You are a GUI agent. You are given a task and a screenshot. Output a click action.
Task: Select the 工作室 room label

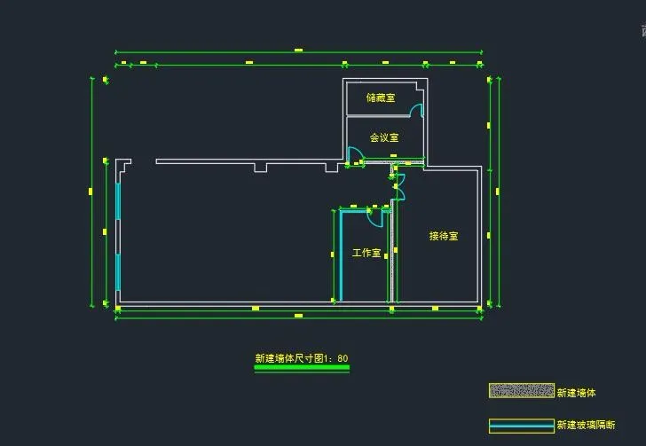366,253
